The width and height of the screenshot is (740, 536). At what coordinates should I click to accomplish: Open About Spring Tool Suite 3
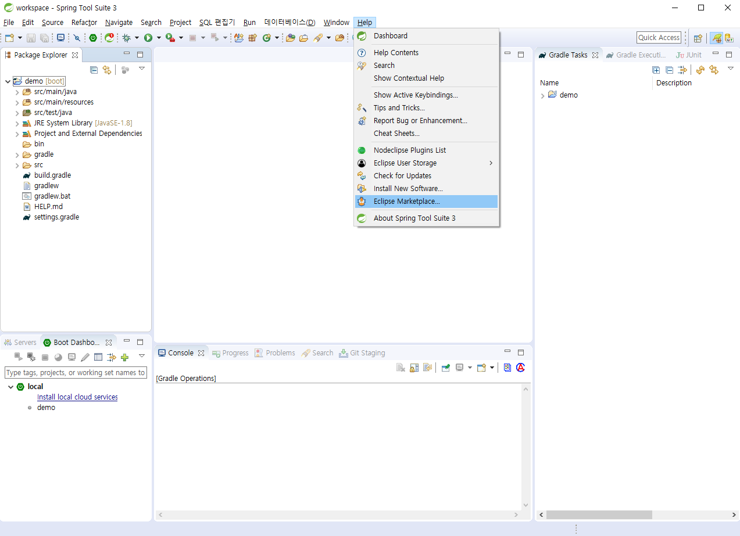click(x=427, y=218)
